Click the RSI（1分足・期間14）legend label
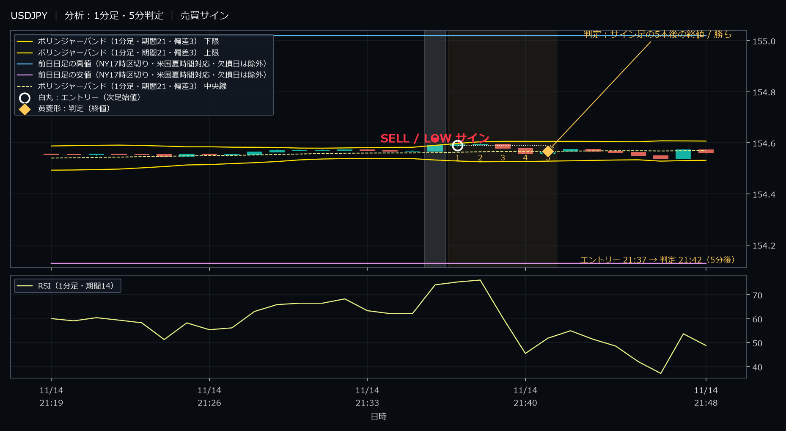Image resolution: width=786 pixels, height=431 pixels. [77, 286]
